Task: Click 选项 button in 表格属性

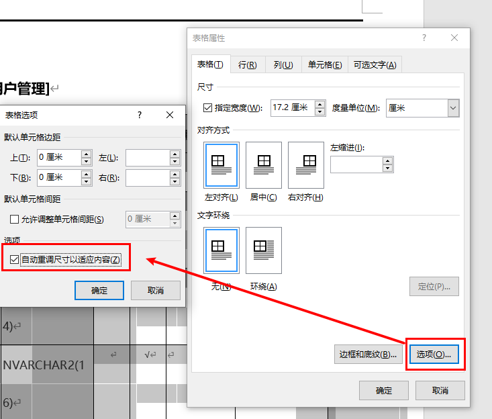Action: 434,355
